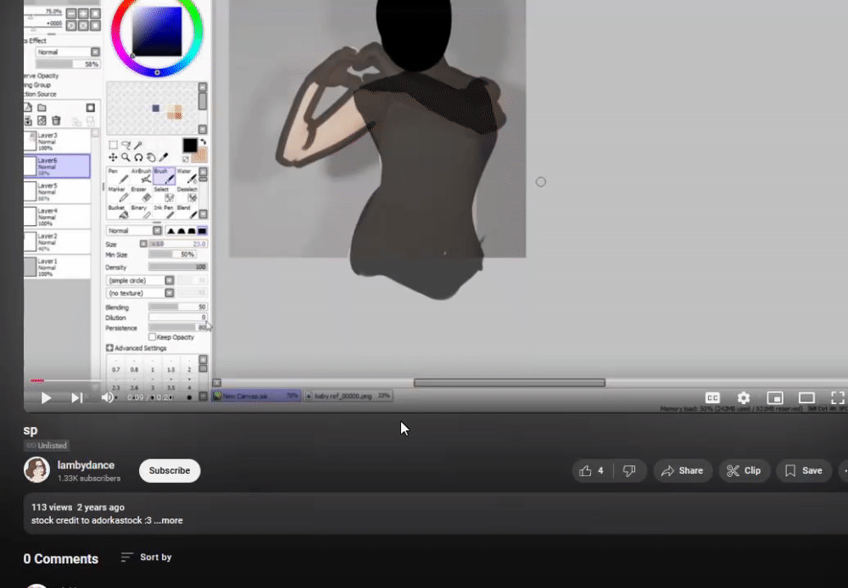Open the simple circle brush shape dropdown

tap(140, 280)
